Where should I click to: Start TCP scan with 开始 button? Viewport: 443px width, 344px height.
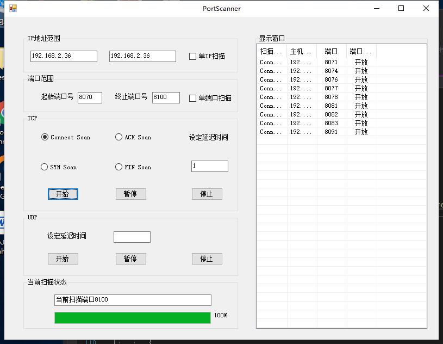(x=63, y=194)
